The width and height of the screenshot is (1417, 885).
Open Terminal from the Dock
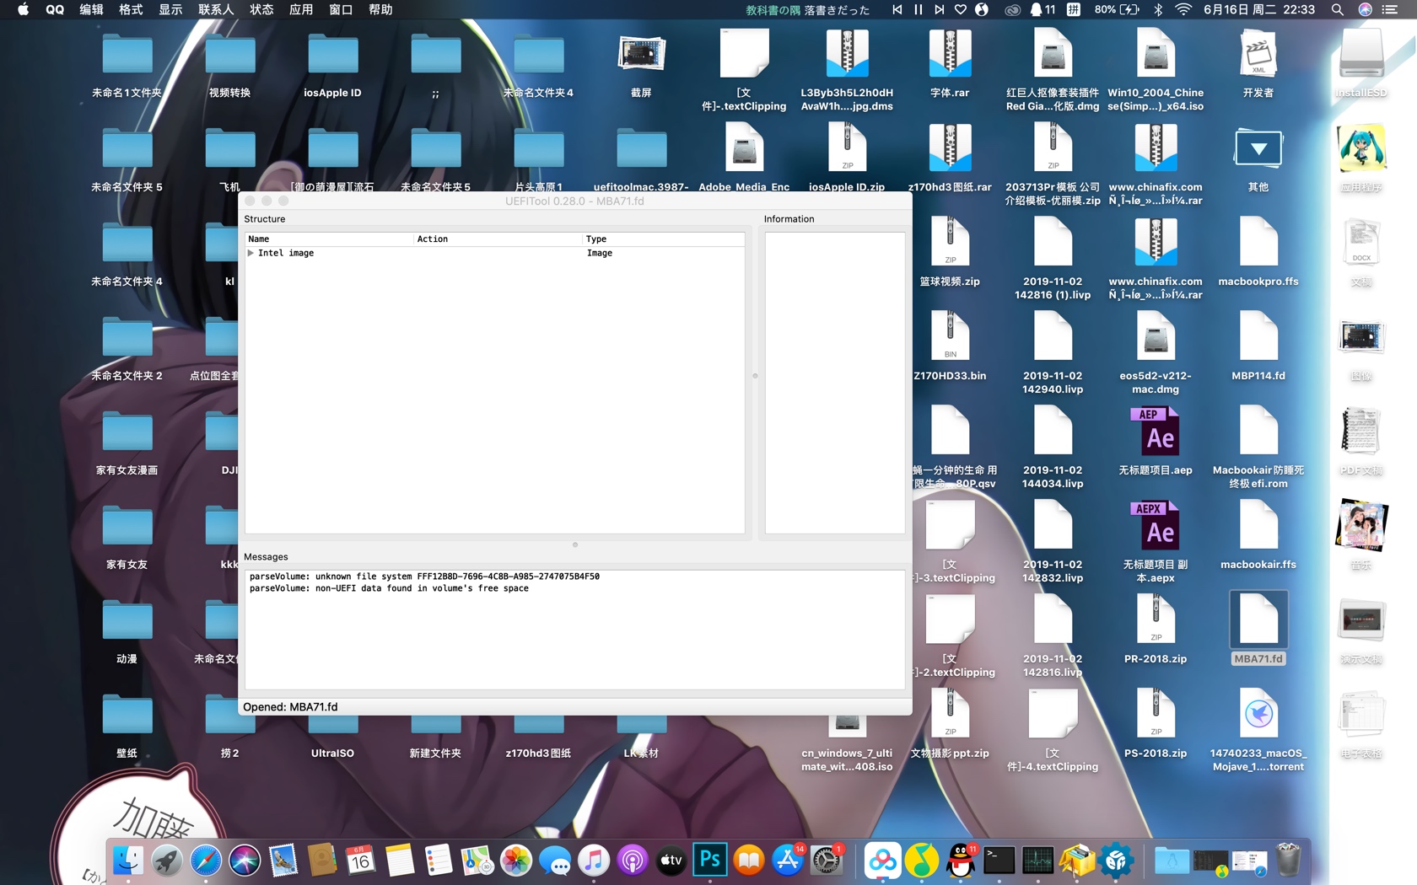pos(999,861)
